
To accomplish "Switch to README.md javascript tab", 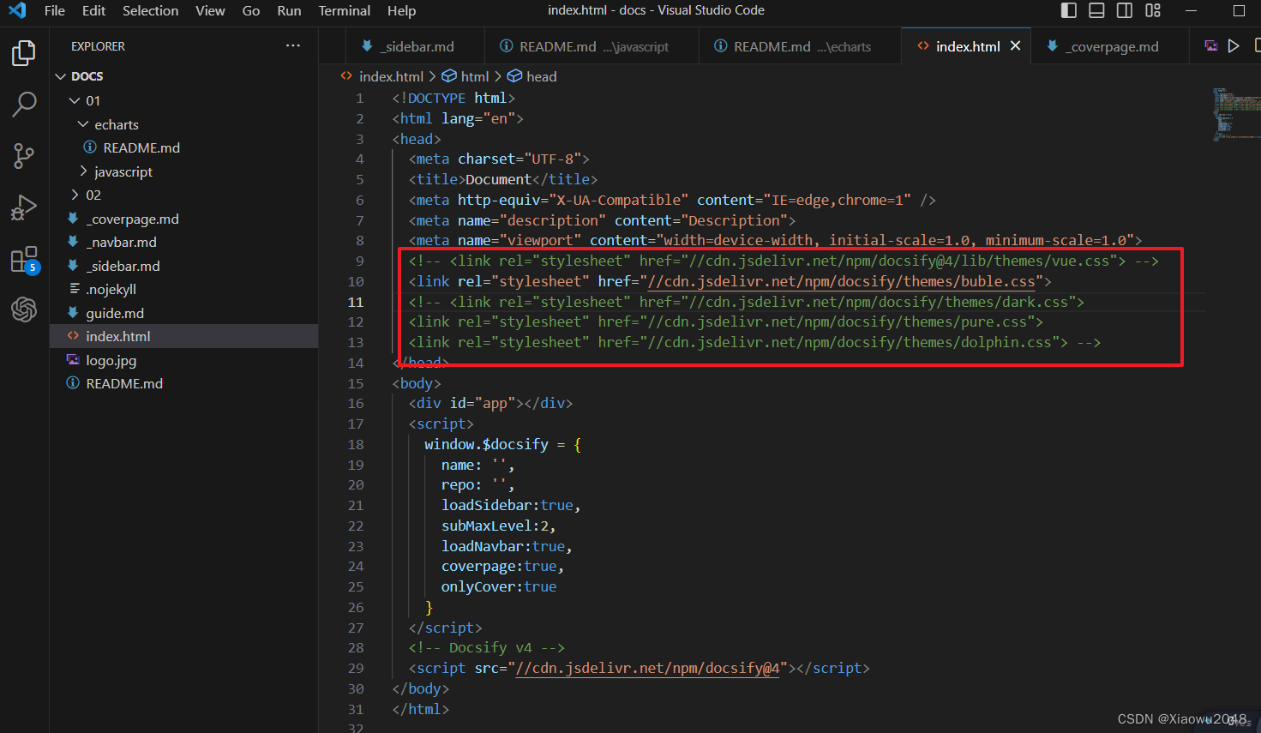I will 591,46.
